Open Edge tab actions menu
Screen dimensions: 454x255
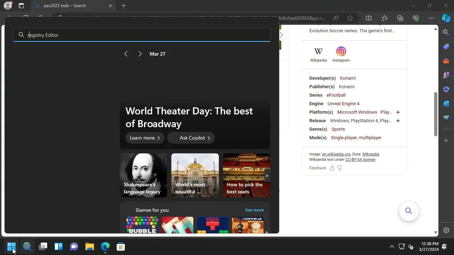pyautogui.click(x=21, y=6)
